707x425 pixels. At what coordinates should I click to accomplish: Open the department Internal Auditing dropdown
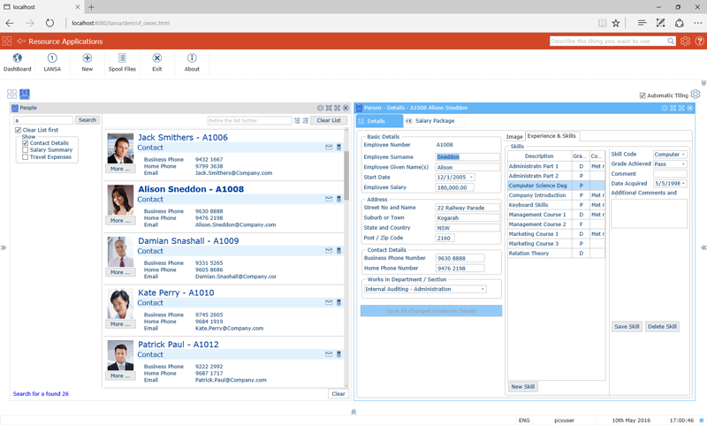pos(425,289)
